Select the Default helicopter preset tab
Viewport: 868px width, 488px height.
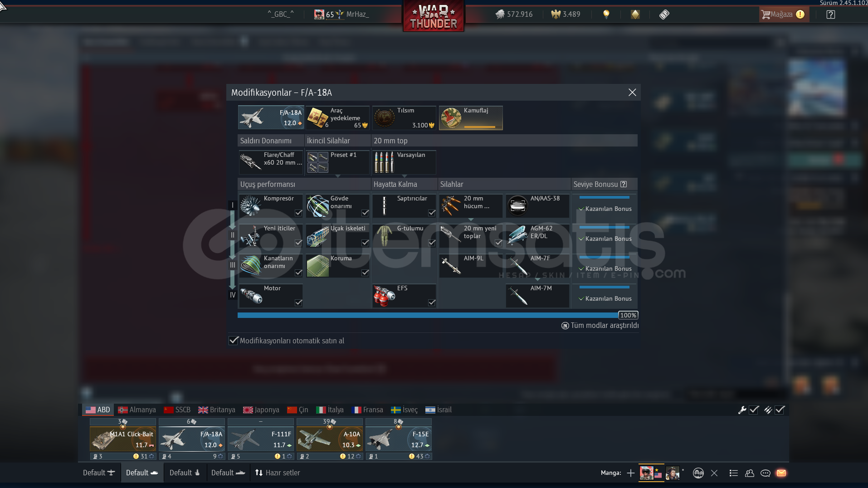[185, 473]
